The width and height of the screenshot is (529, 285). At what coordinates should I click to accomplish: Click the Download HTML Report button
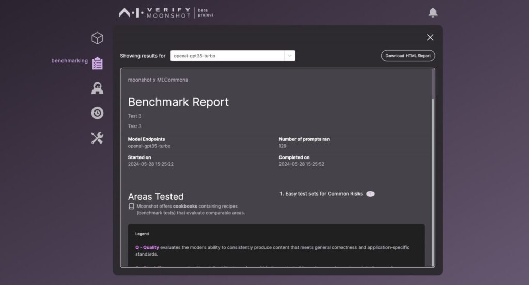point(408,56)
